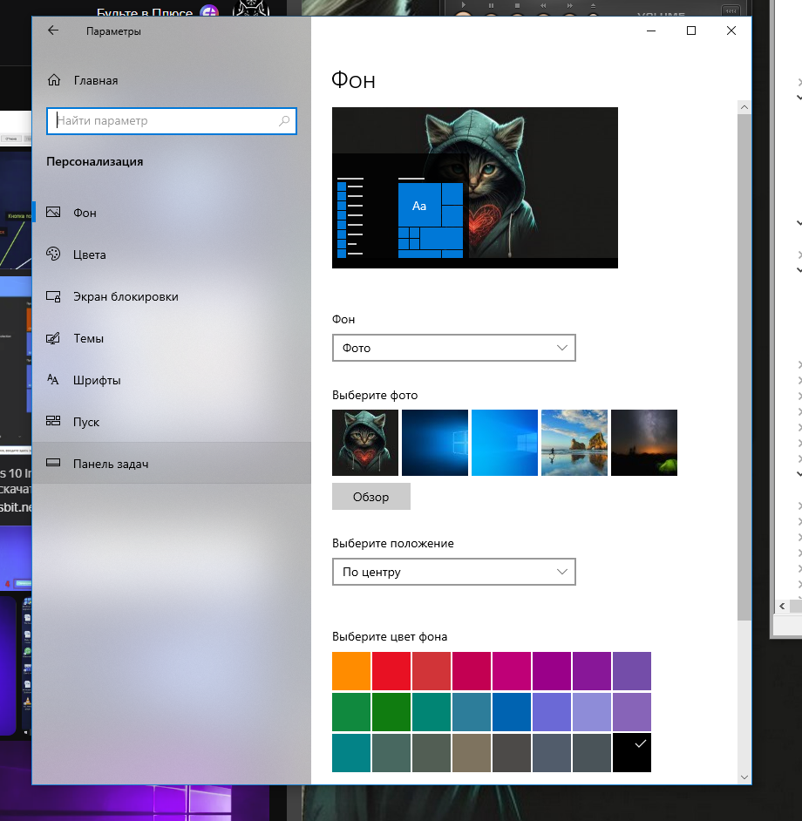This screenshot has height=821, width=802.
Task: Pick the brown-tan color swatch
Action: coord(472,753)
